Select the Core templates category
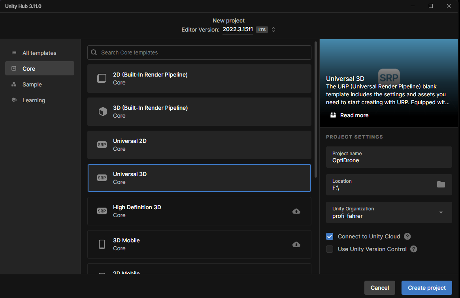Viewport: 460px width, 298px height. pos(40,68)
